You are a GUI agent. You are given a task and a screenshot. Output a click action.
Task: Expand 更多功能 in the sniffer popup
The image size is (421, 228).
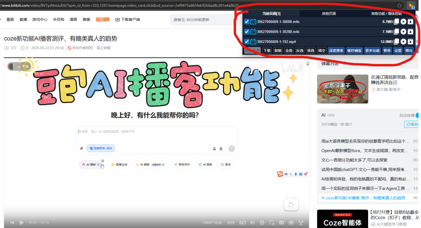click(x=372, y=50)
